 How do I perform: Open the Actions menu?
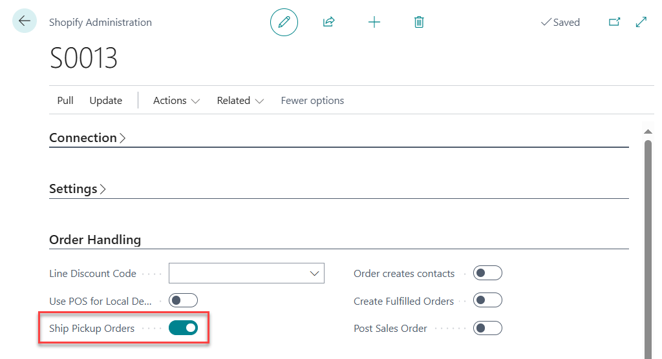[176, 101]
